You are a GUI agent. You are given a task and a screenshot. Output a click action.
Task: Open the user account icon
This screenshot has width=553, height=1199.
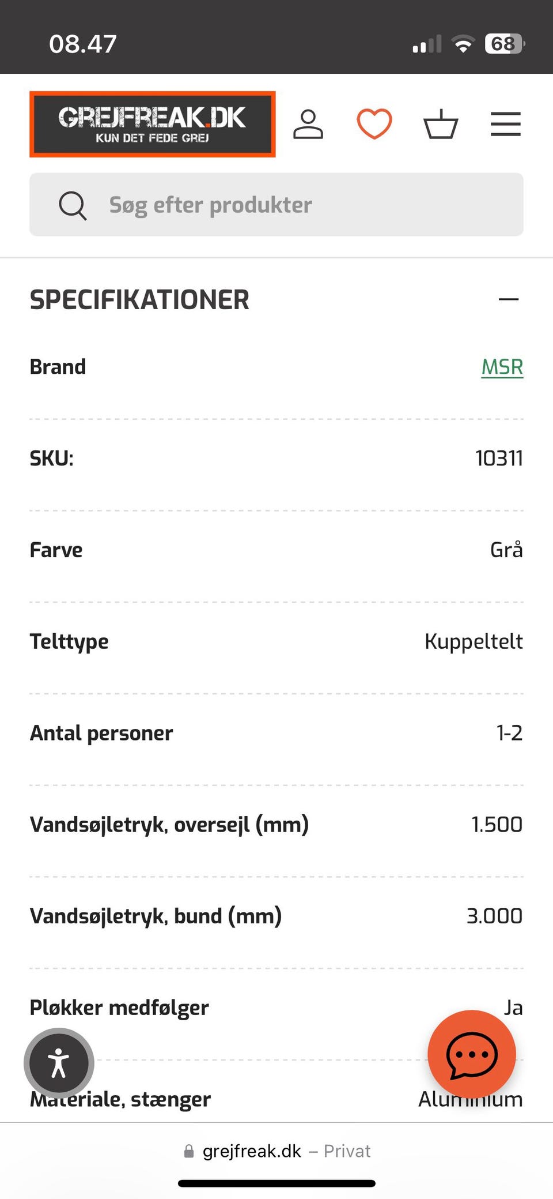308,125
